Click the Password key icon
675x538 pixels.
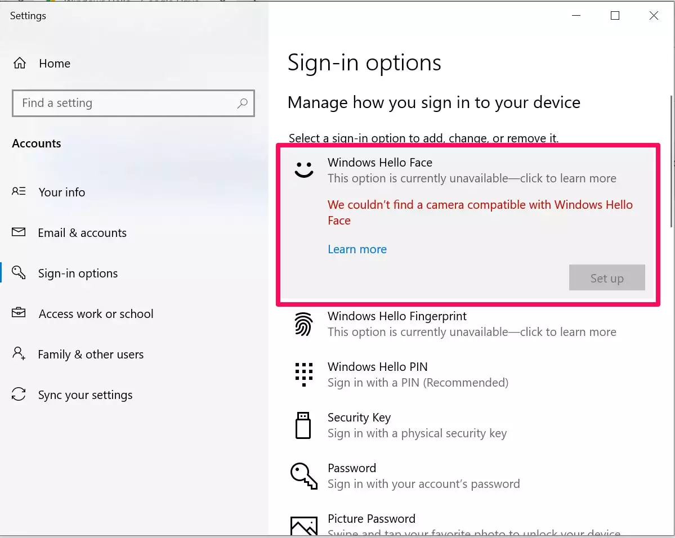coord(303,476)
